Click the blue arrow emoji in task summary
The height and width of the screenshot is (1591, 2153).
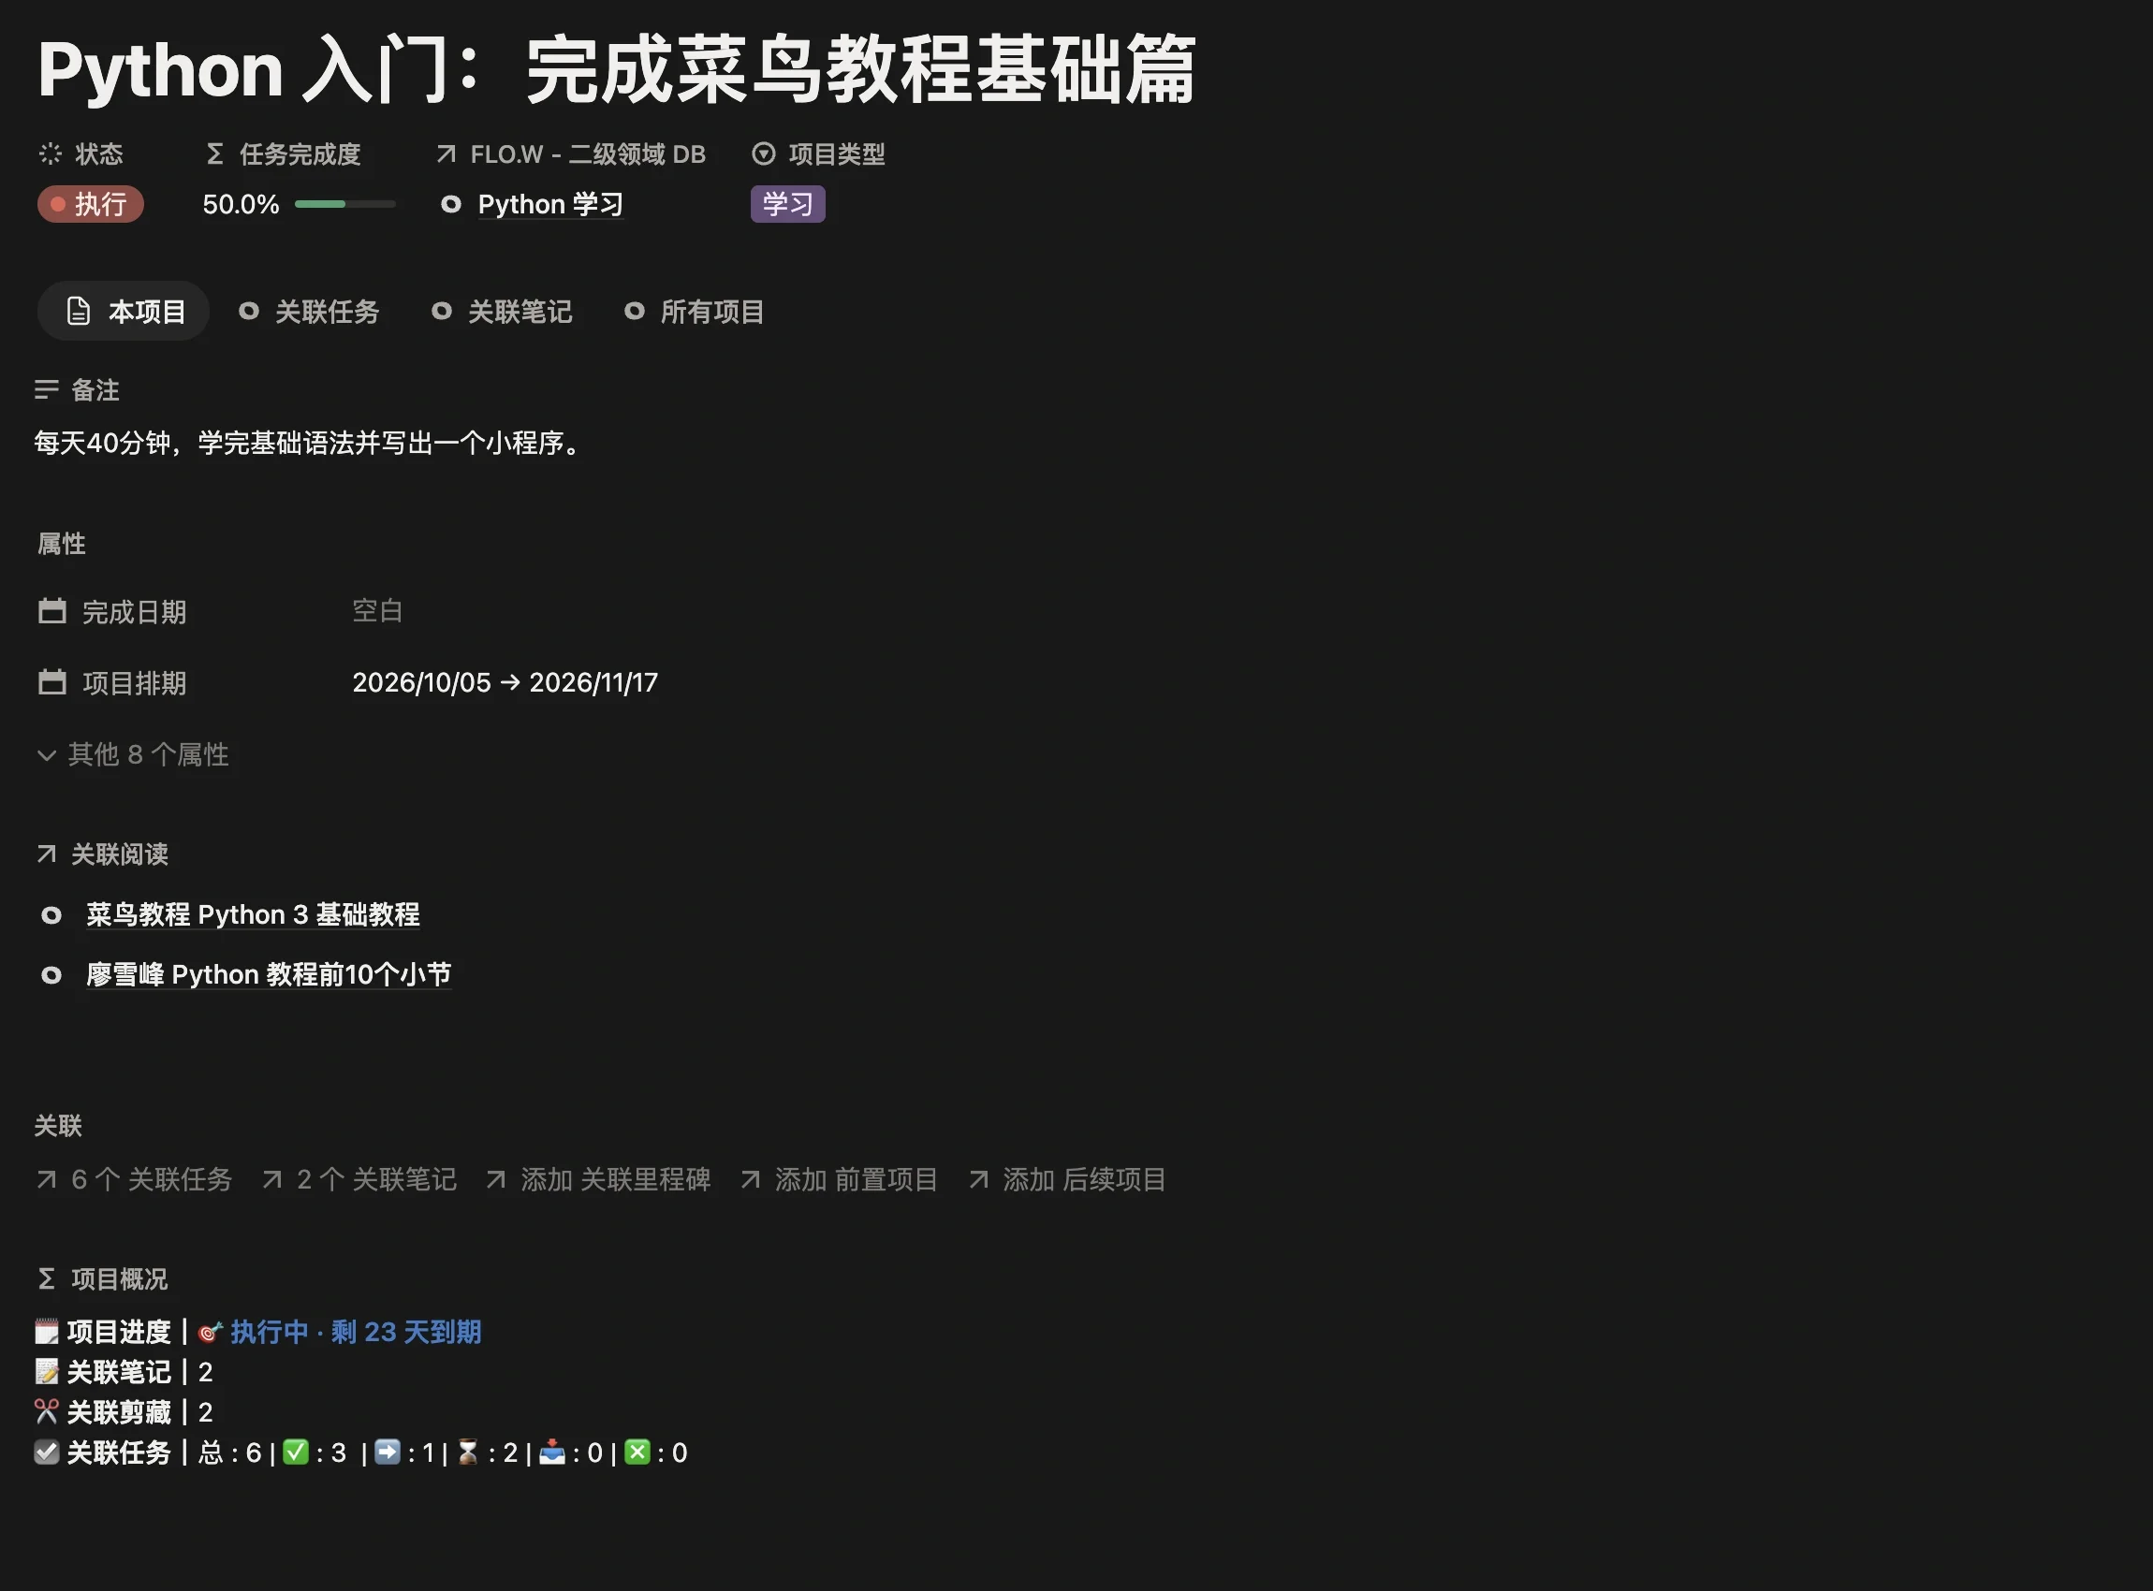[x=388, y=1452]
